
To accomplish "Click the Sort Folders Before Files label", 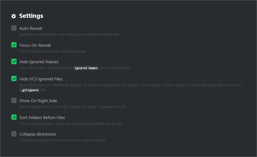I will [x=42, y=117].
